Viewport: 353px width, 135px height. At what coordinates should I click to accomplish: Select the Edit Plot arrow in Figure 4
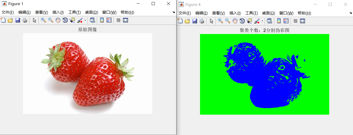(211, 21)
